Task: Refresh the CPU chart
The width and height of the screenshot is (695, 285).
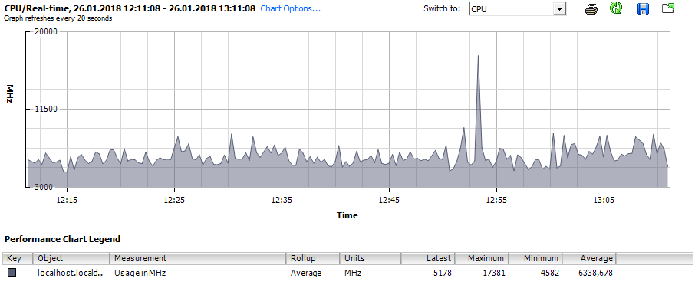Action: pos(616,8)
